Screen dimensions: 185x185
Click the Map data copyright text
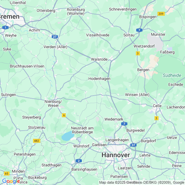tap(142, 182)
